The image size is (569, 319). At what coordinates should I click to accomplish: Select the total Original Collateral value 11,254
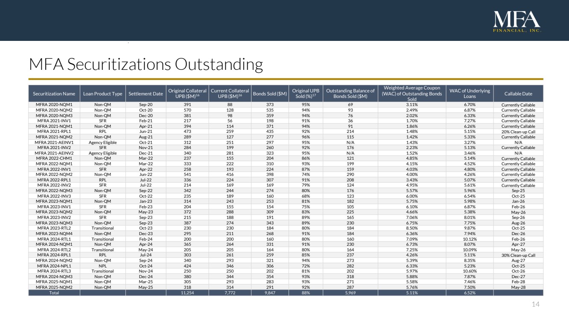[x=187, y=293]
